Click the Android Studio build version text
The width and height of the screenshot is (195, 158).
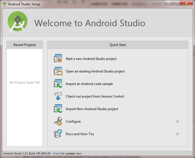[27, 154]
